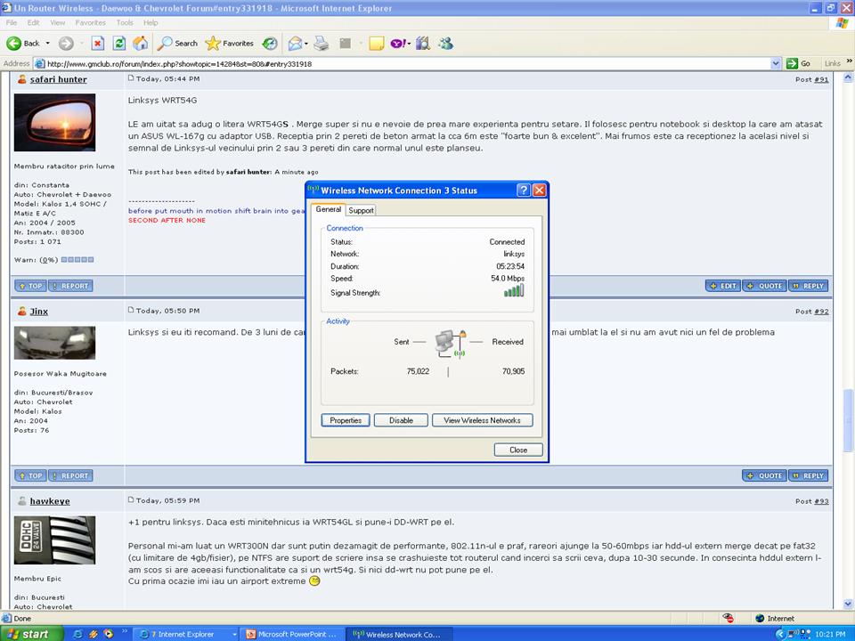Click REPORT under Jinx's post
Viewport: 855px width, 641px height.
(x=70, y=475)
